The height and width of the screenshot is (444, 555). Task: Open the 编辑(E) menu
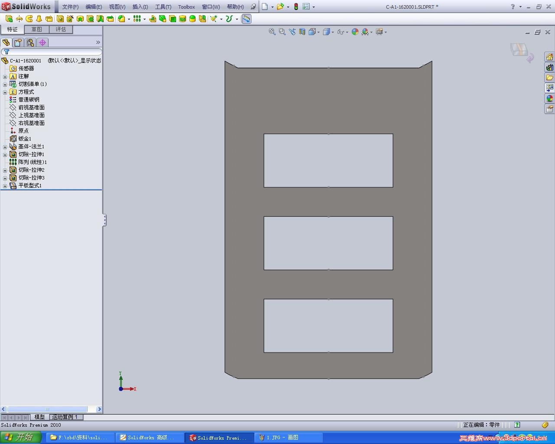[x=94, y=7]
